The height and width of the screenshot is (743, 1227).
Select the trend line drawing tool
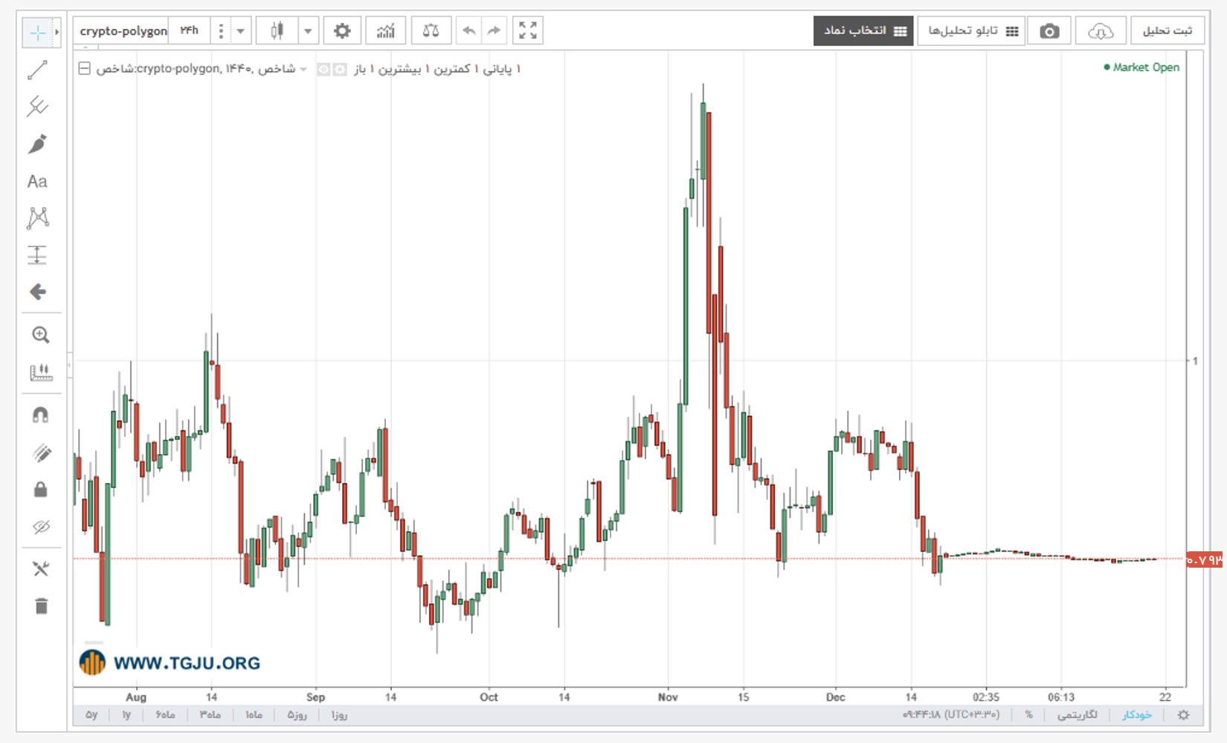pyautogui.click(x=37, y=70)
